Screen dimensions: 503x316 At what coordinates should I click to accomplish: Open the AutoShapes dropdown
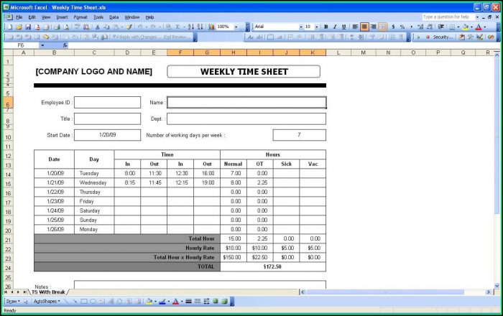[x=47, y=301]
